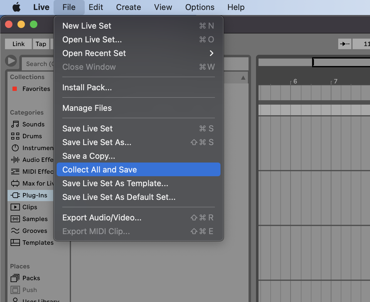Image resolution: width=370 pixels, height=302 pixels.
Task: Choose Save a Copy...
Action: [139, 156]
